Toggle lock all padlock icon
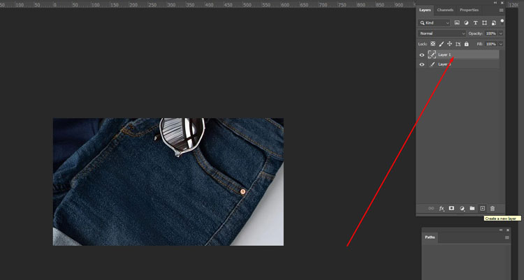The width and height of the screenshot is (524, 280). point(467,44)
